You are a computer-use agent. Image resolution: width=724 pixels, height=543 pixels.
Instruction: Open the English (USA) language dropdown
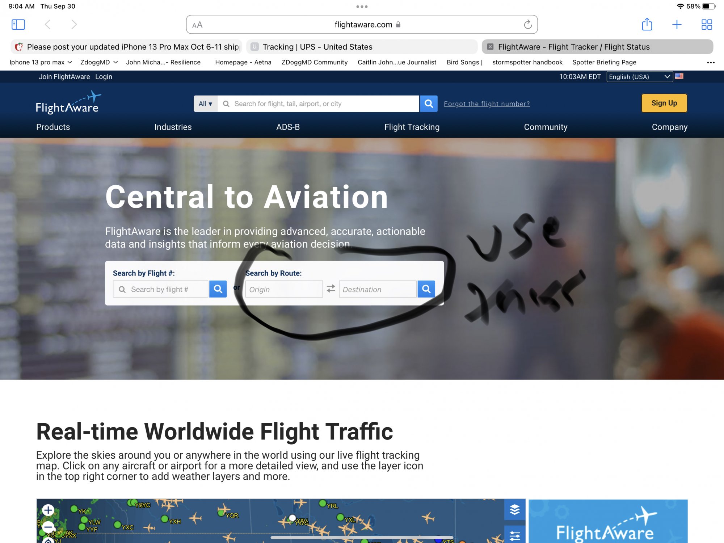(639, 77)
